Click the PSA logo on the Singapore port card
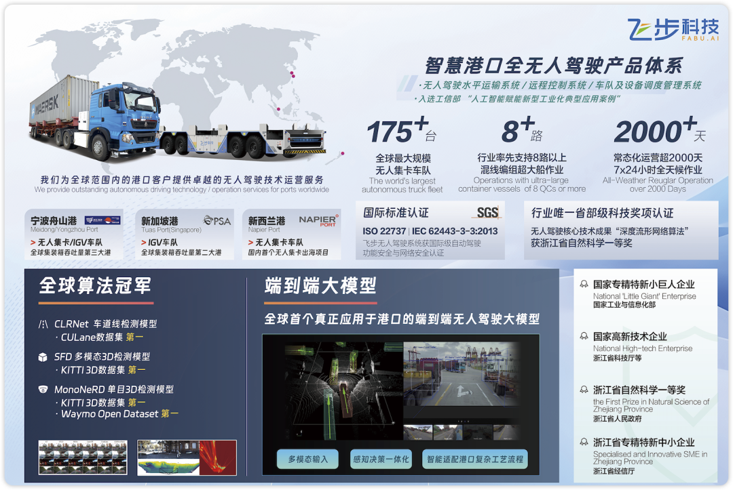 [x=217, y=220]
